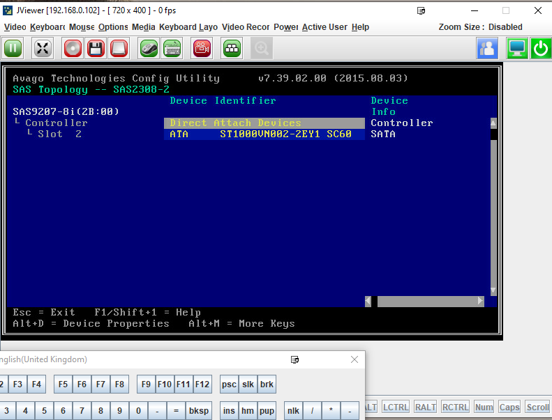Click the vertical scrollbar up arrow

(x=493, y=123)
